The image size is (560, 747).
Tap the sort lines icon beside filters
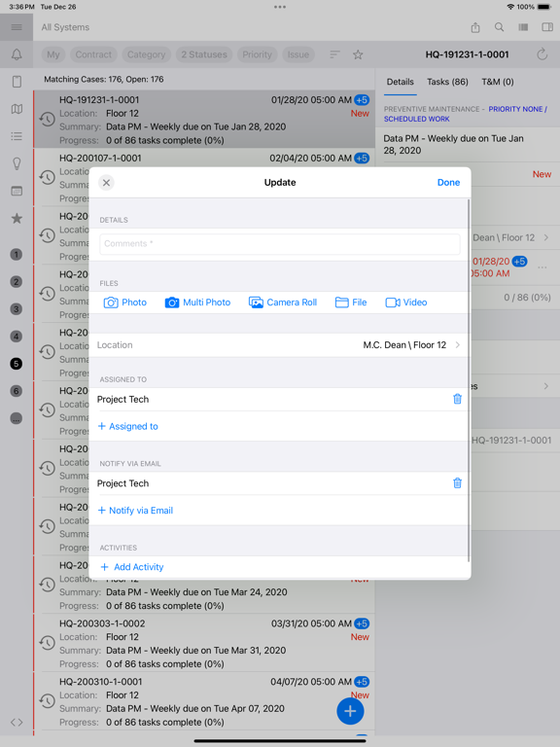click(334, 54)
